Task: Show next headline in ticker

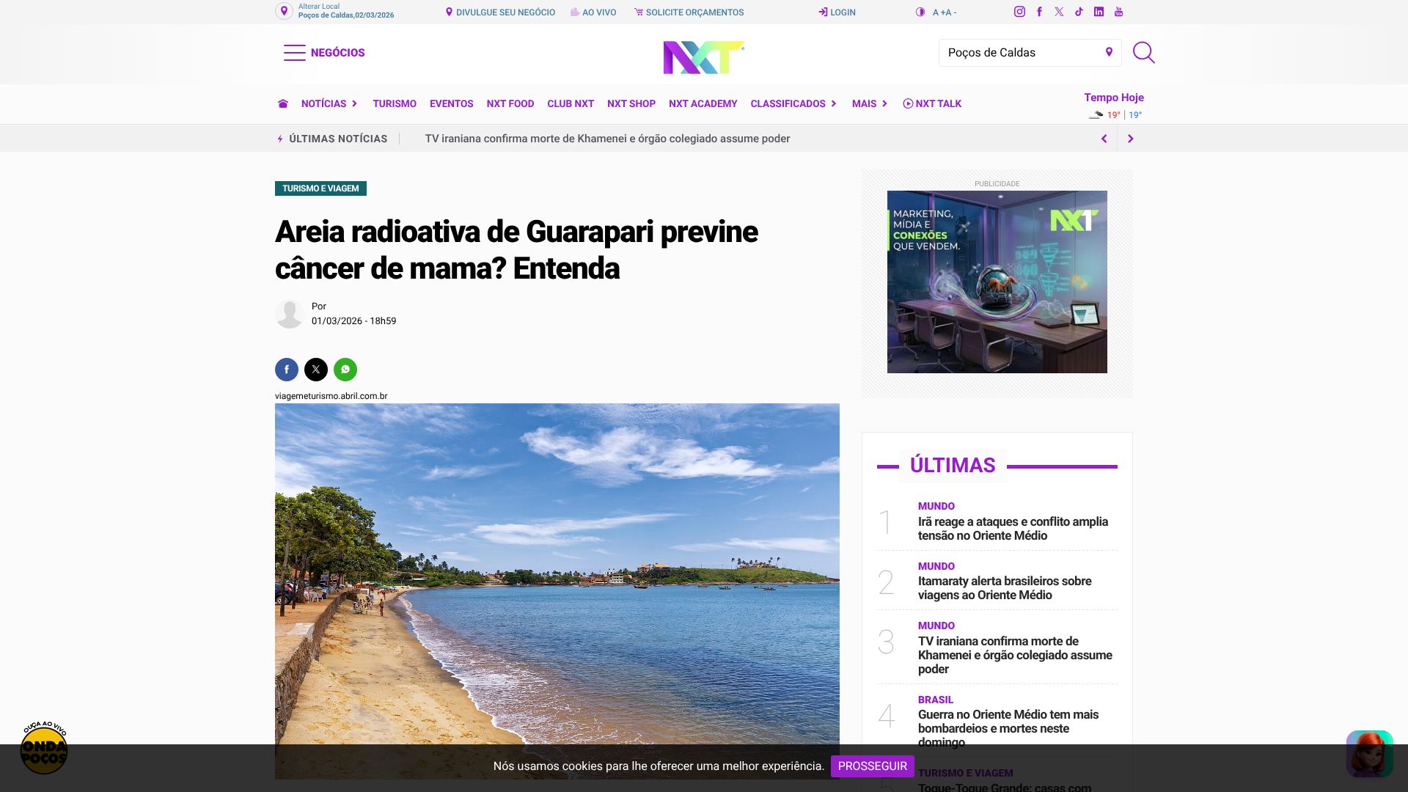Action: (1130, 139)
